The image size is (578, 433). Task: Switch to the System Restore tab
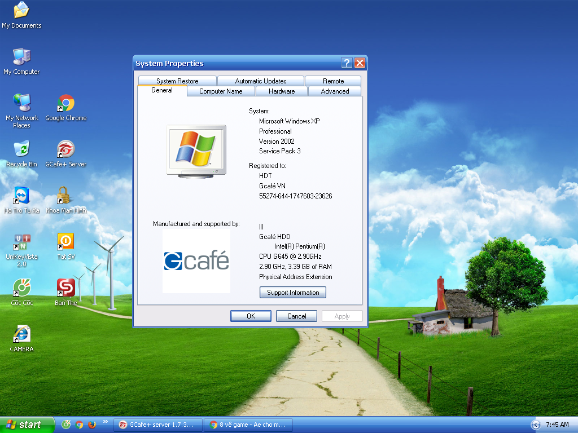coord(177,81)
